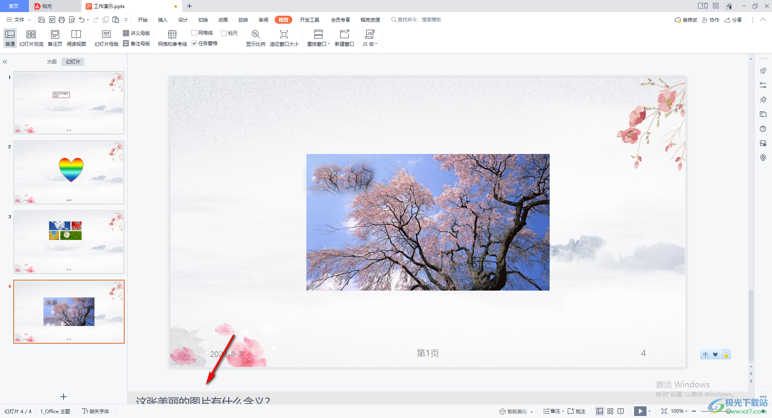Click normal view icon in status bar
Image resolution: width=772 pixels, height=418 pixels.
(600, 411)
